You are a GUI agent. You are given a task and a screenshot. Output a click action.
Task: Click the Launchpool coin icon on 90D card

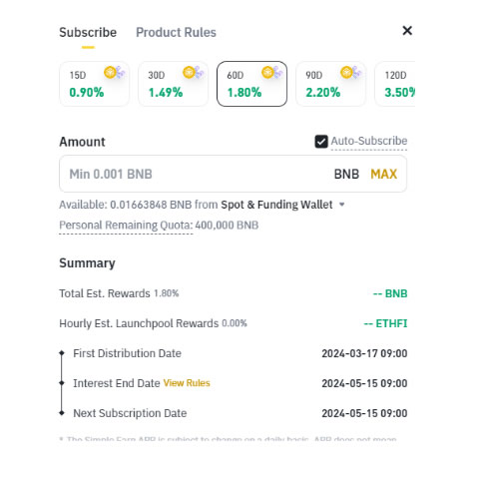pyautogui.click(x=350, y=72)
